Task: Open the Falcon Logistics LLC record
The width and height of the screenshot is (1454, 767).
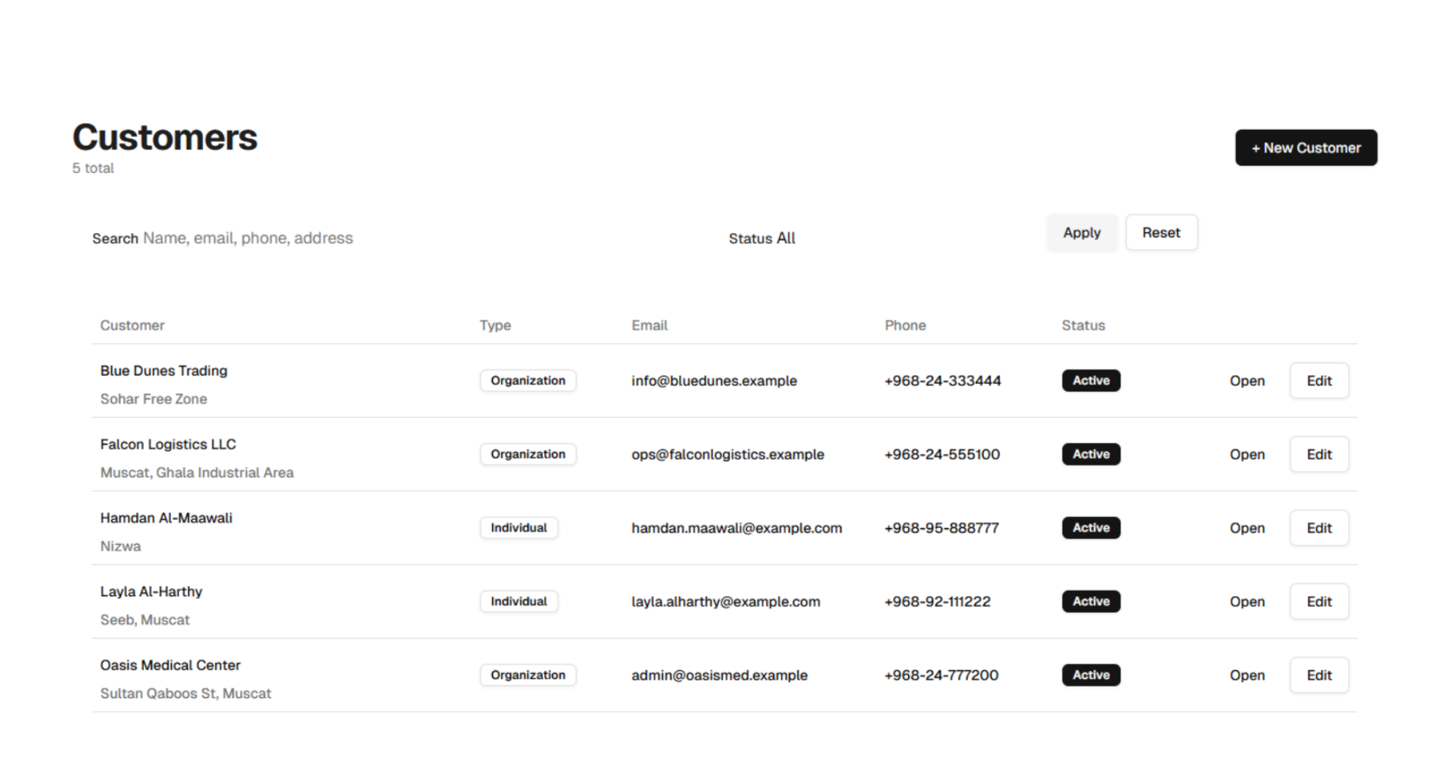Action: (1246, 454)
